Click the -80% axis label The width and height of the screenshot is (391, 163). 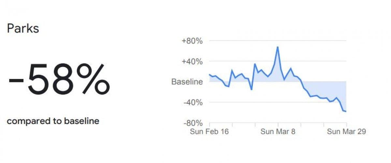tap(193, 123)
